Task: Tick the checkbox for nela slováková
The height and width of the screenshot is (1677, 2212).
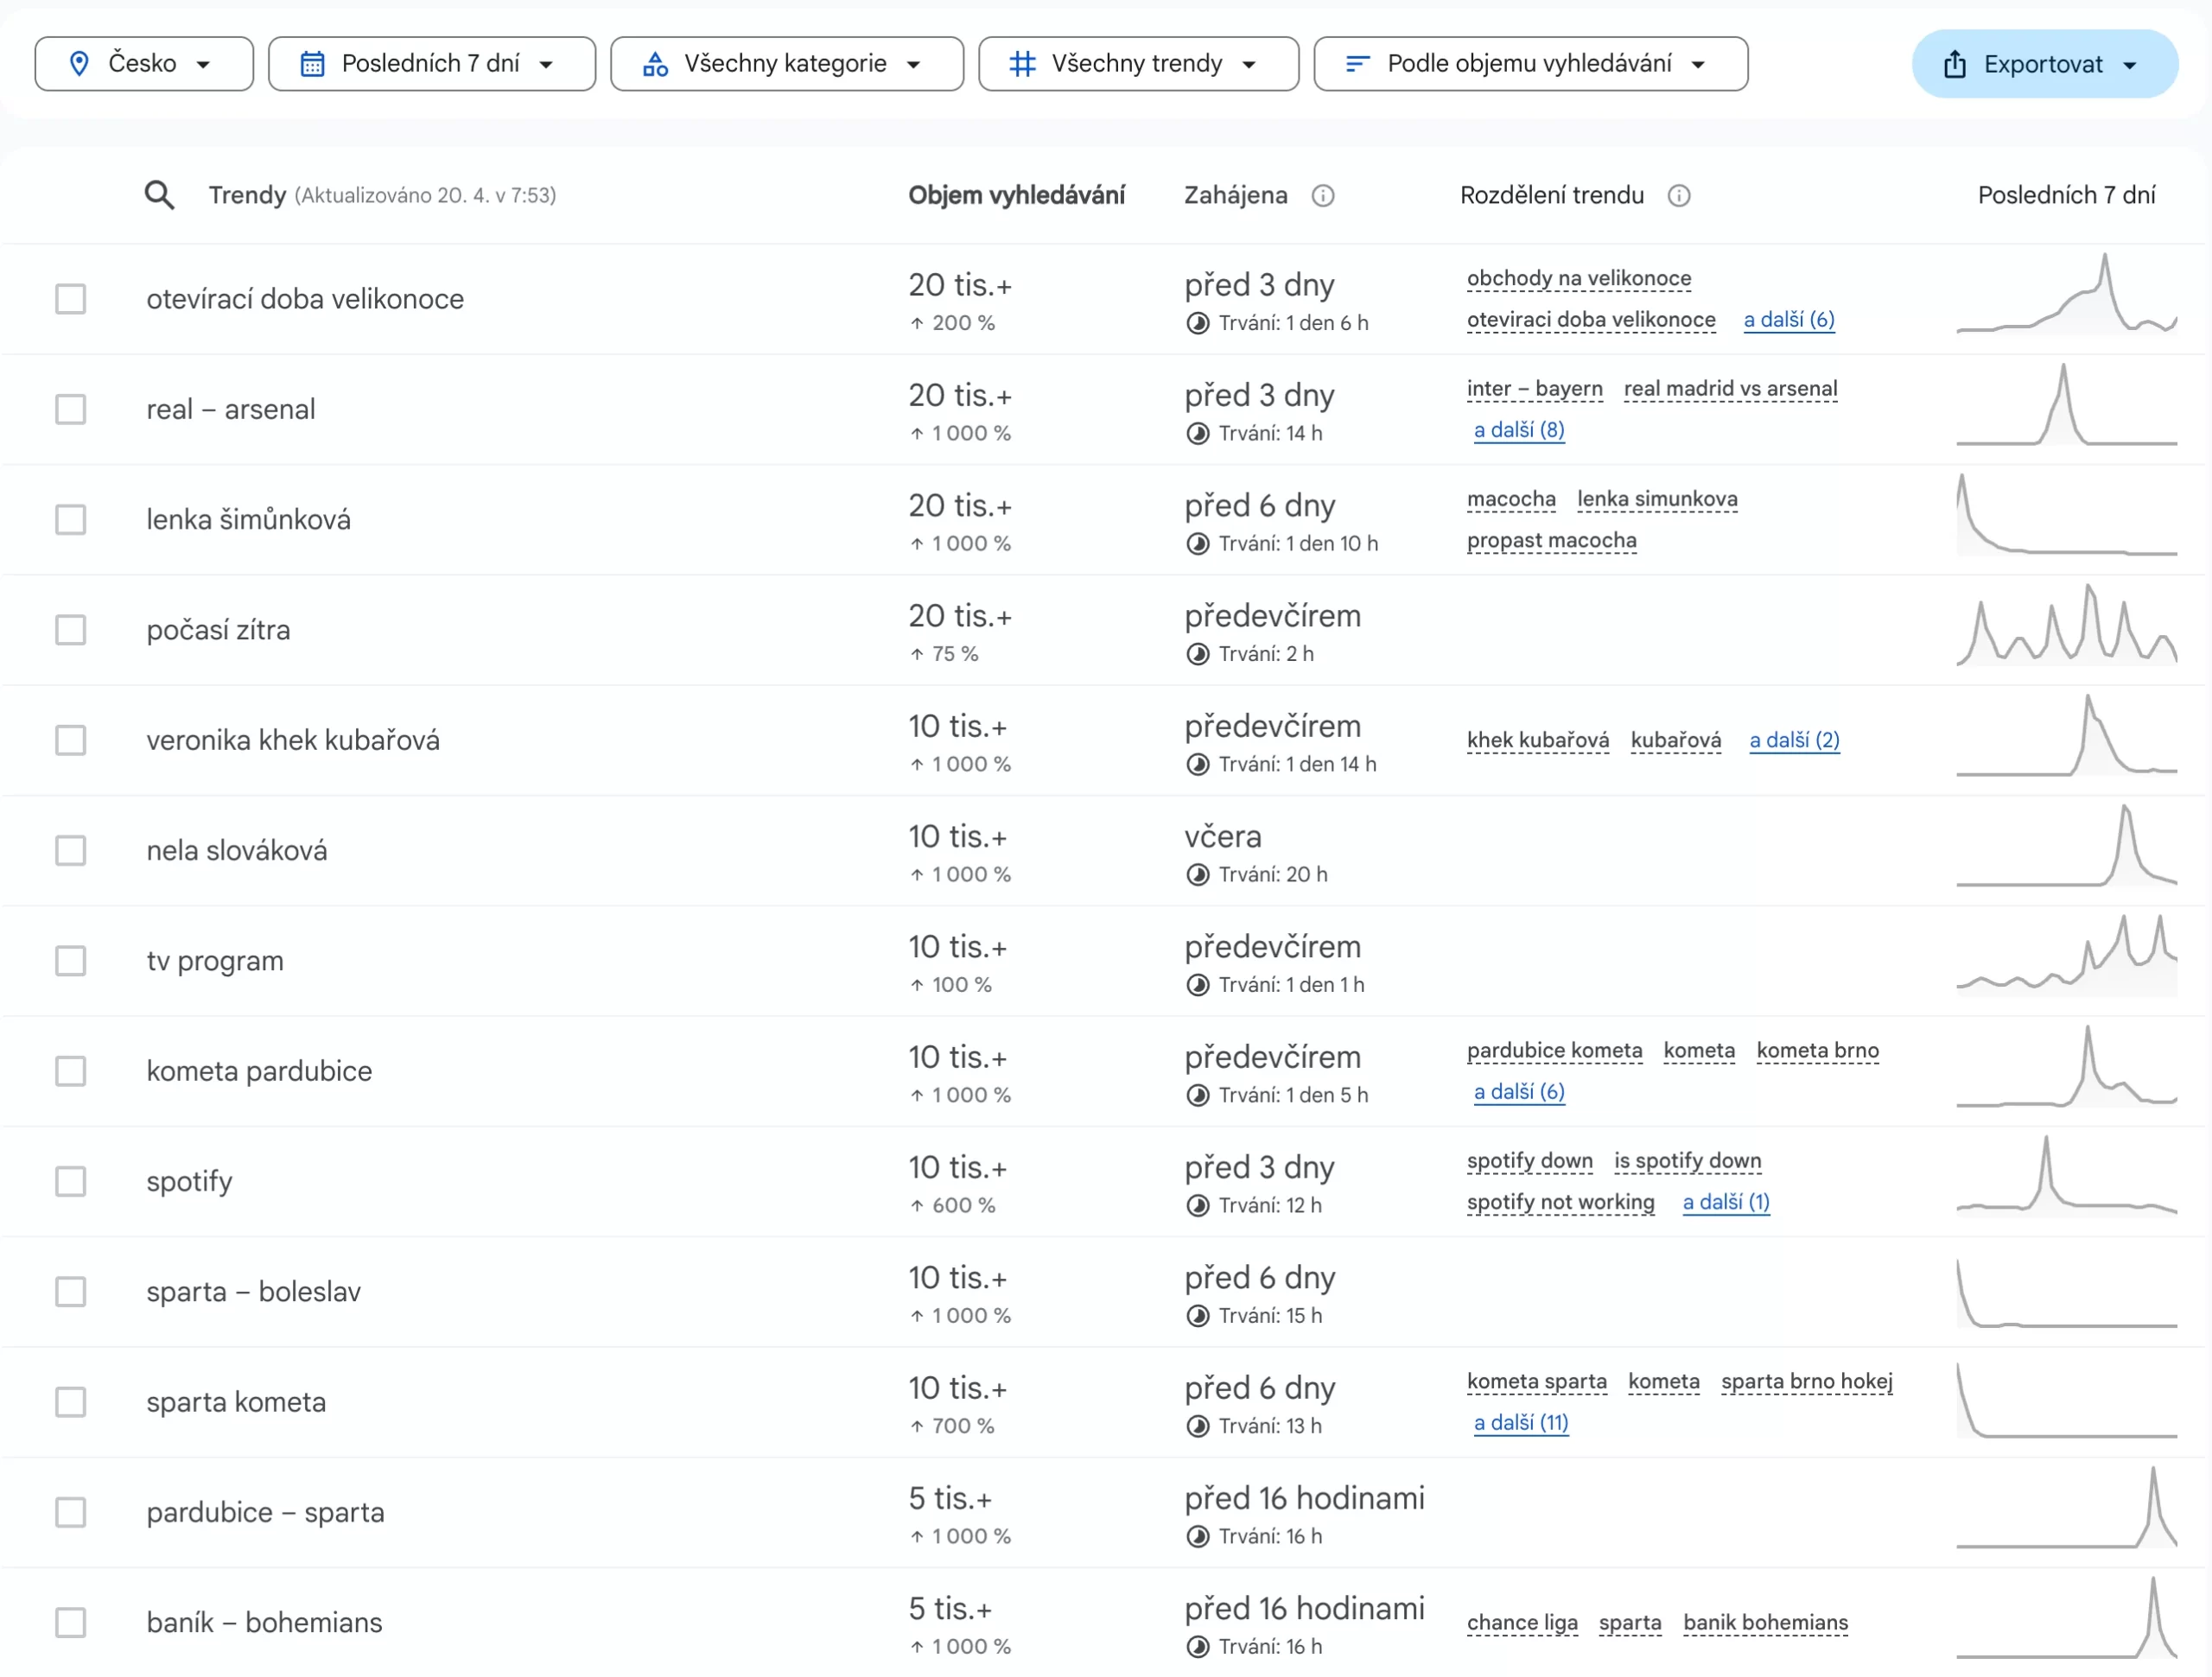Action: click(70, 850)
